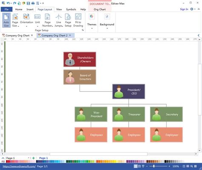Click the Redo icon in quick access

tap(14, 3)
